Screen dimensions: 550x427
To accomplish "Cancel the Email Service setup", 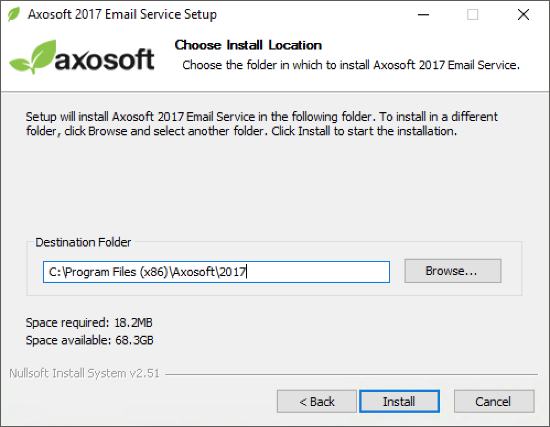I will [x=494, y=401].
